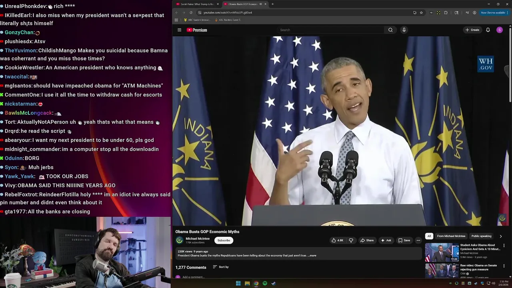Open a new Chrome tab

272,4
